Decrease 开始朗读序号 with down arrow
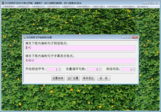 tap(60, 70)
